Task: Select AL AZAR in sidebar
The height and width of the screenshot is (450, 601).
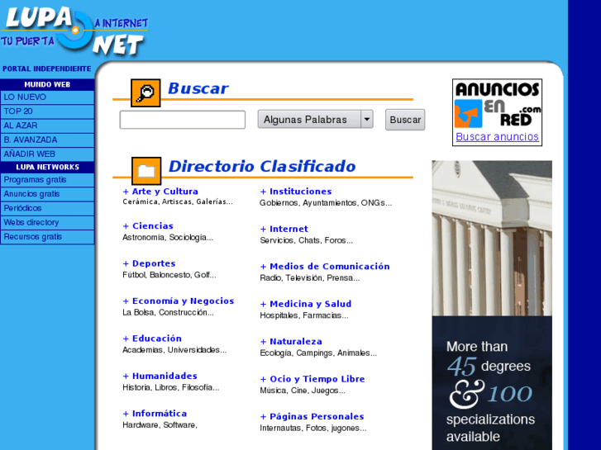Action: pyautogui.click(x=47, y=126)
